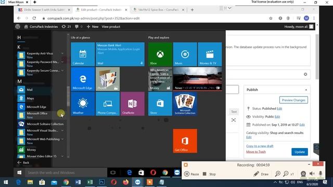The height and width of the screenshot is (187, 333).
Task: Toggle the recorder speaker audio
Action: pyautogui.click(x=312, y=174)
